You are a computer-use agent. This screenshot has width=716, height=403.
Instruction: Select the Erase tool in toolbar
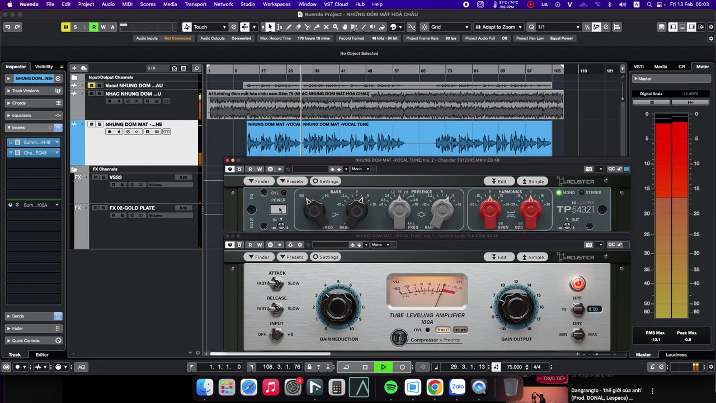(298, 27)
